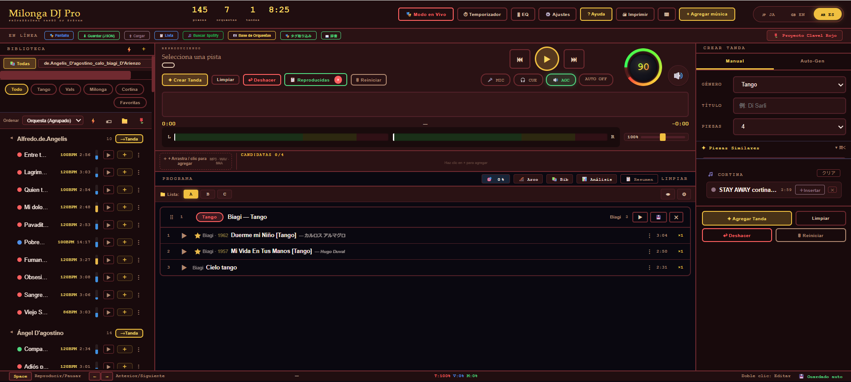
Task: Open the ×1 repeat control on Duerme mi Niño
Action: pos(681,236)
